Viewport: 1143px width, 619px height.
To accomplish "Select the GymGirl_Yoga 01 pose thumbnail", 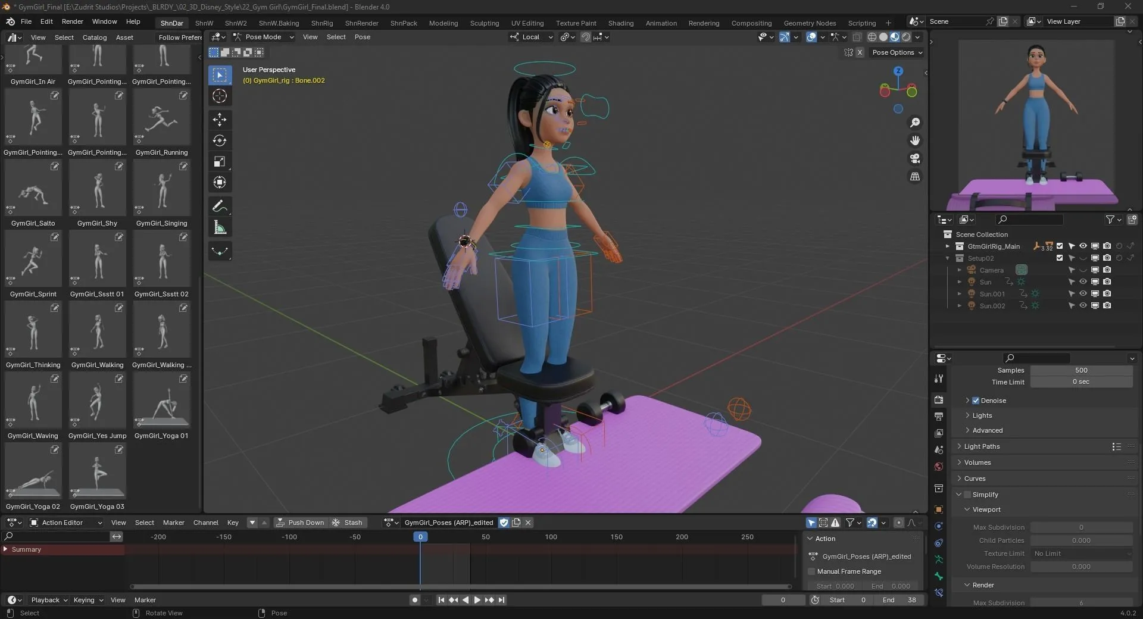I will click(161, 401).
